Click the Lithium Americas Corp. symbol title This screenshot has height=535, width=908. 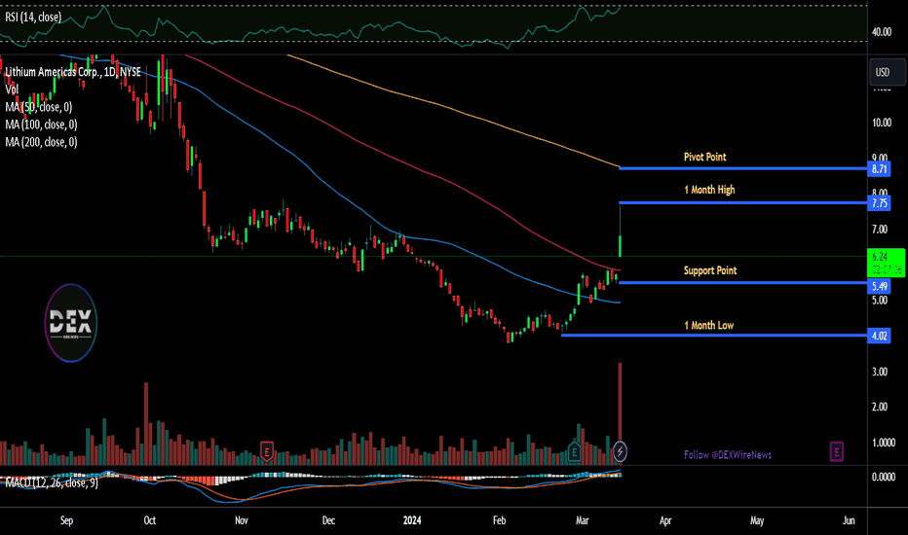pos(73,72)
